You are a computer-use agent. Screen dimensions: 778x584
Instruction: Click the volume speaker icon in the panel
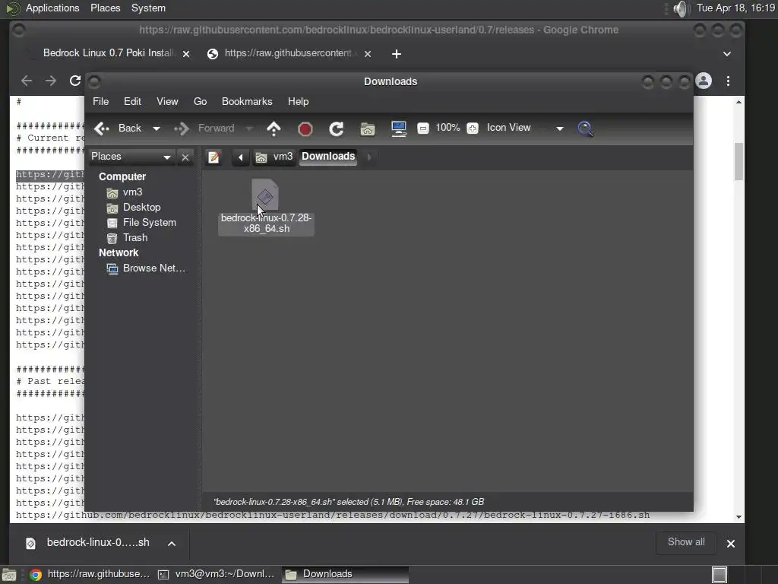(x=682, y=8)
